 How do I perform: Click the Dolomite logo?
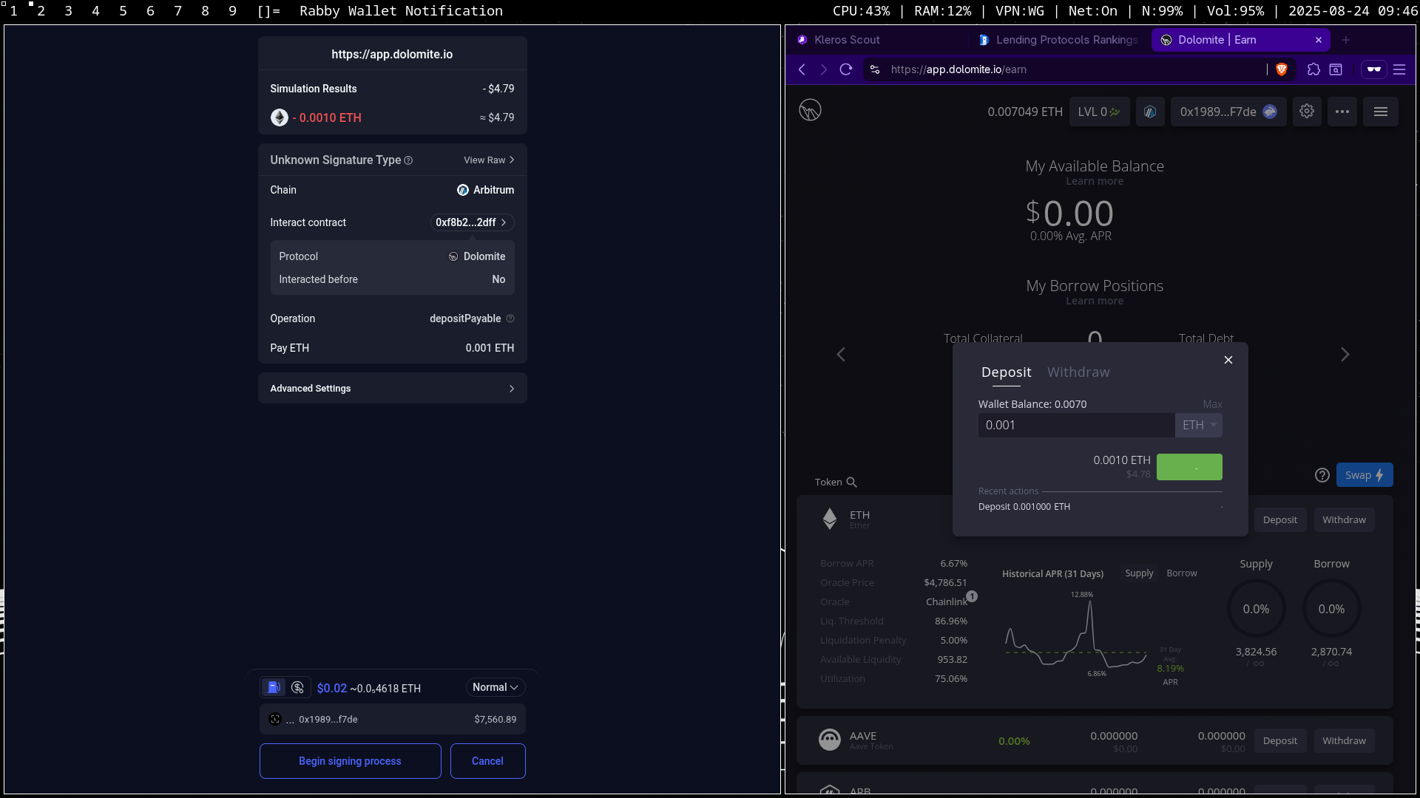[810, 111]
